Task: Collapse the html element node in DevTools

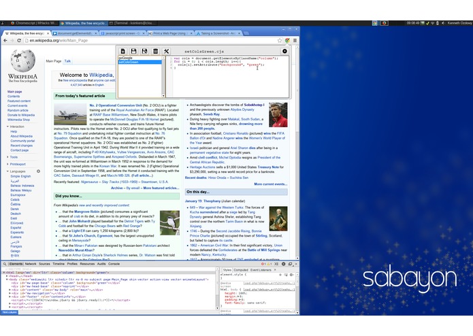Action: click(4, 273)
